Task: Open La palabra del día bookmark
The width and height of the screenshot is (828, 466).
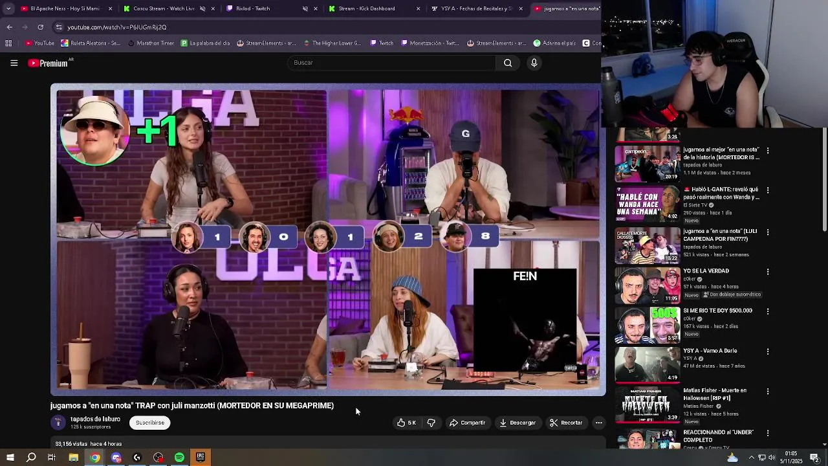Action: 205,43
